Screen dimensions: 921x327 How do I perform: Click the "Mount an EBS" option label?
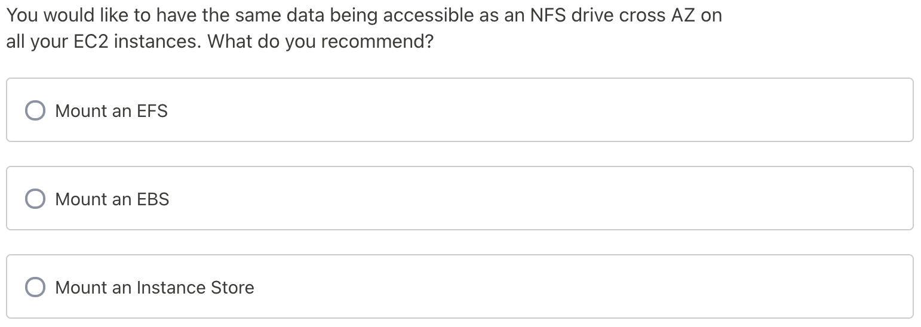click(112, 199)
